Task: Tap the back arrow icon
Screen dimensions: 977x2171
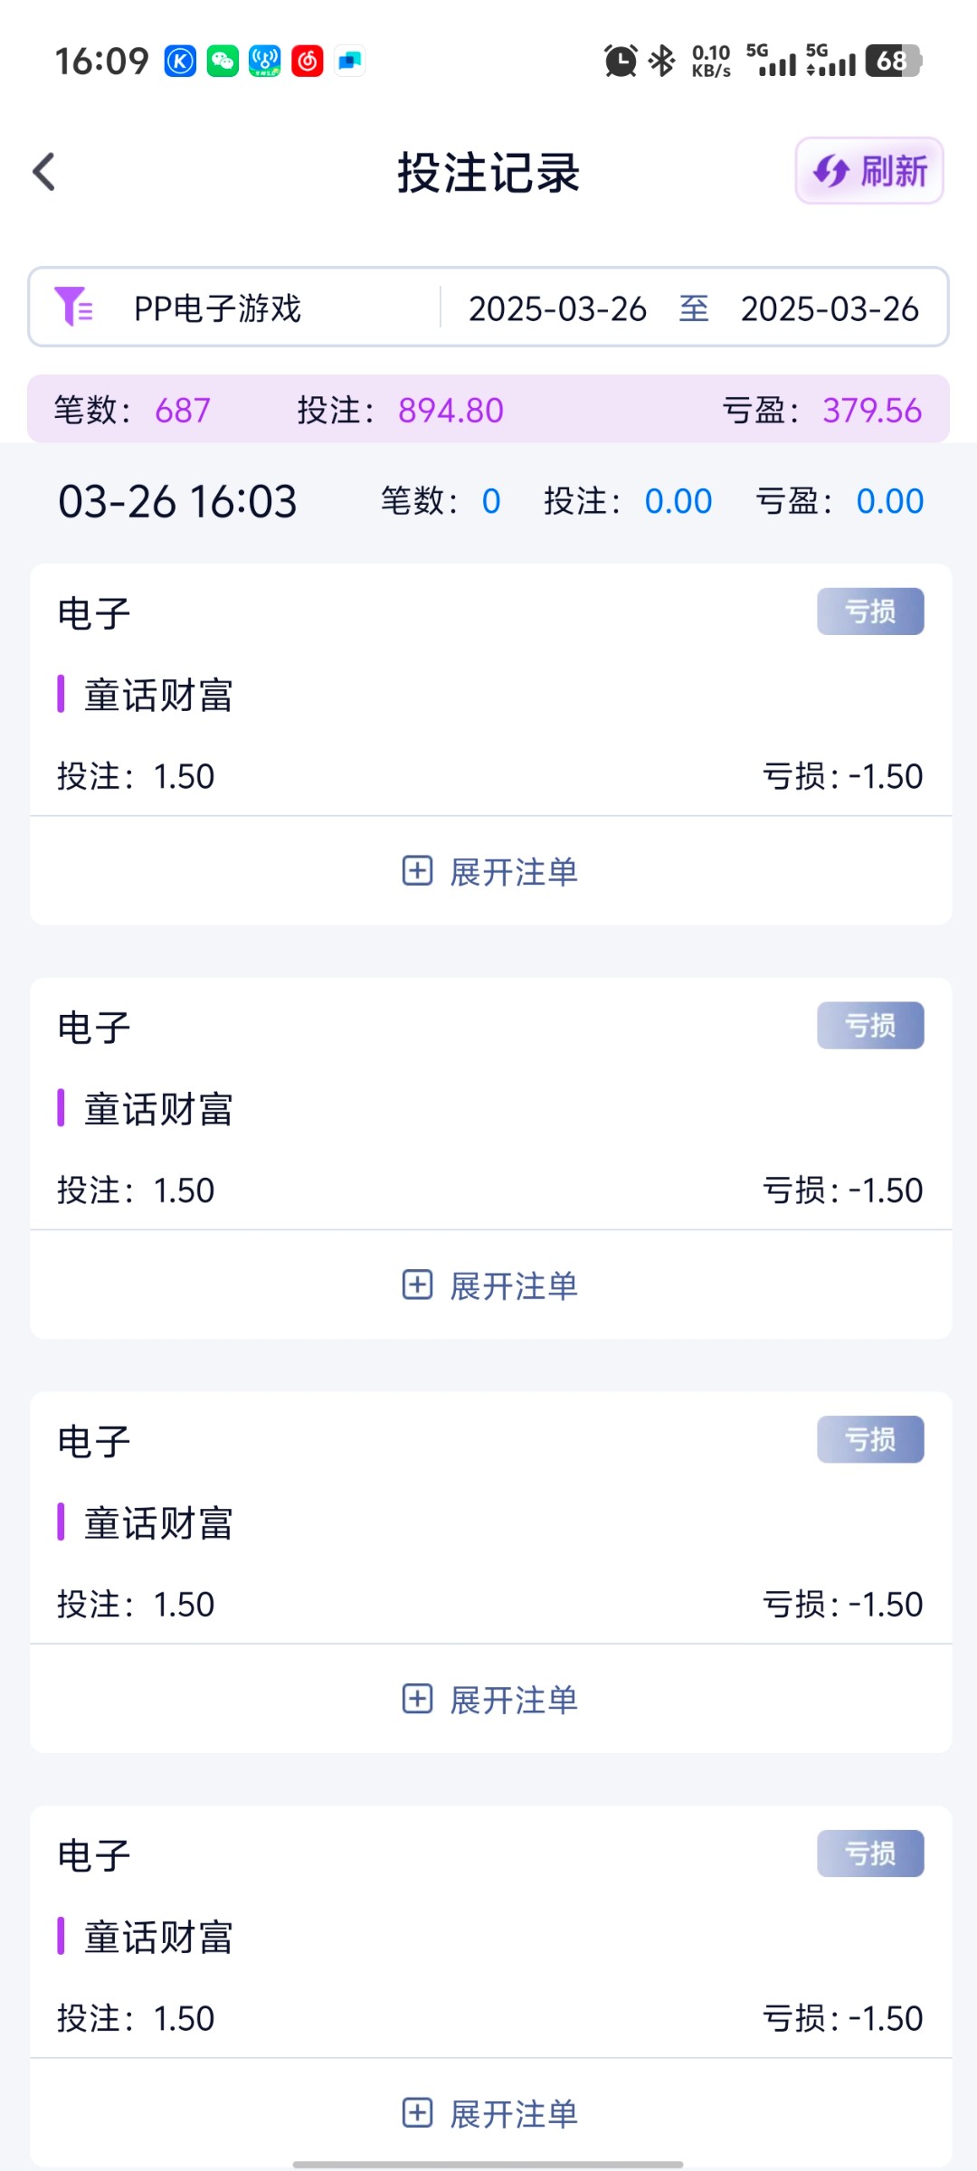Action: pyautogui.click(x=44, y=172)
